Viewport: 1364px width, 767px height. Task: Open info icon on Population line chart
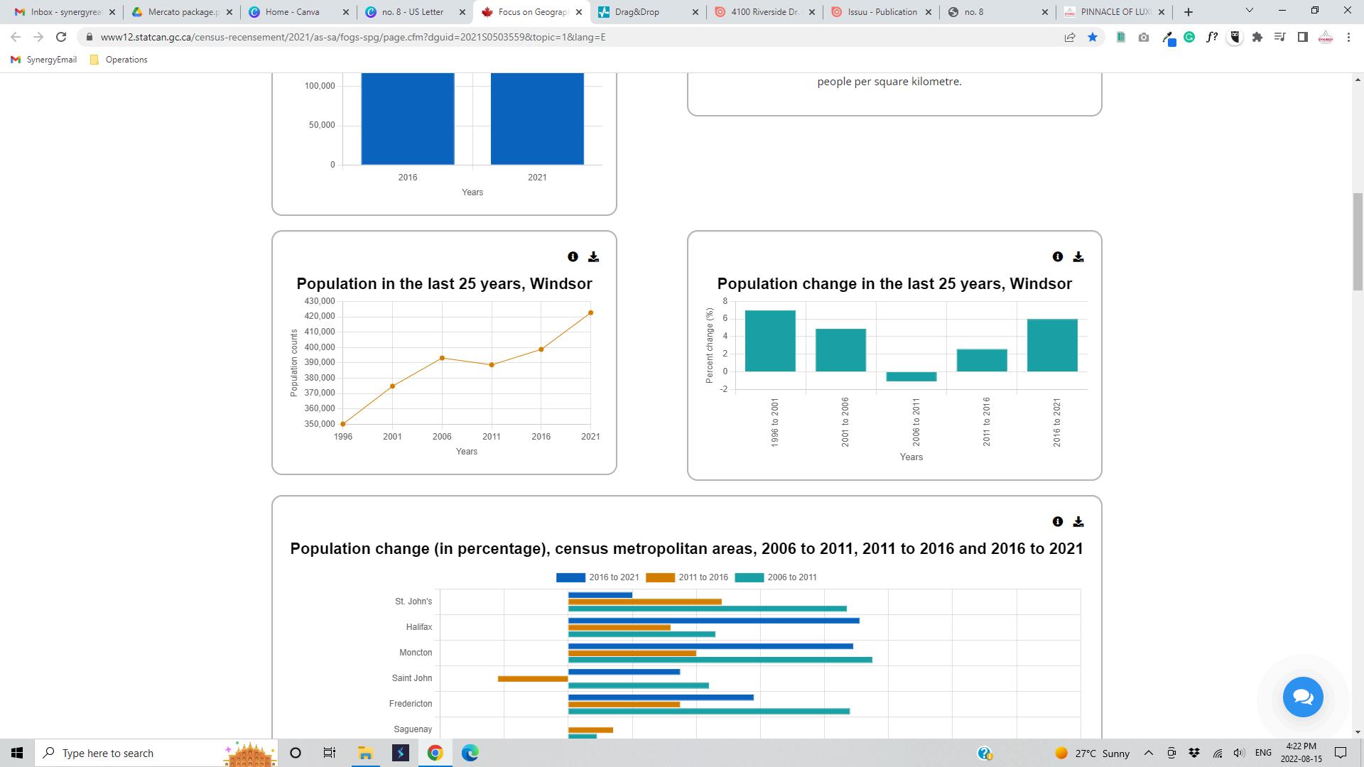pos(573,257)
